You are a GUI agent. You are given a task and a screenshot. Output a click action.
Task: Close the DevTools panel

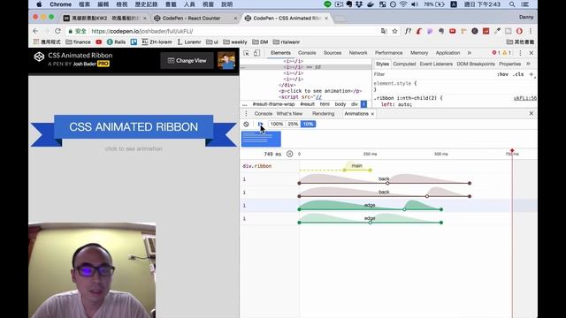coord(532,53)
